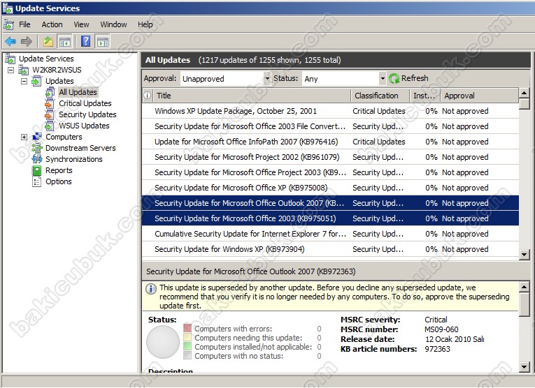535x388 pixels.
Task: Click the Downstream Servers node icon
Action: 36,148
